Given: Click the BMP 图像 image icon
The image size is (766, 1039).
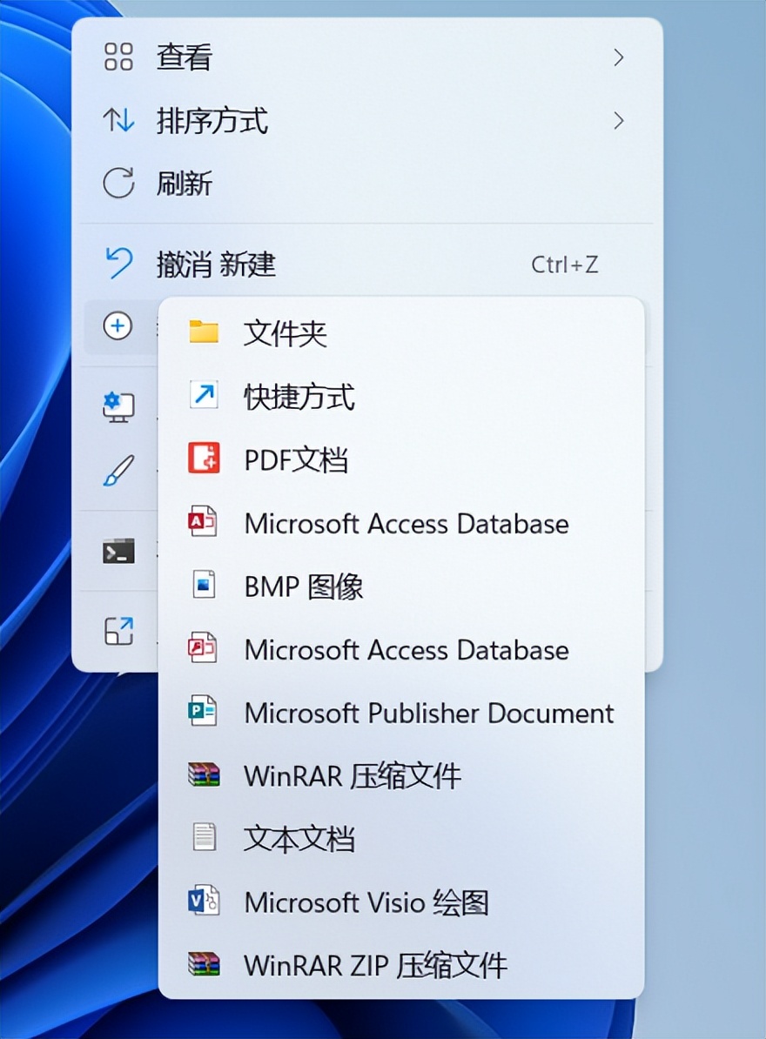Looking at the screenshot, I should click(x=202, y=586).
